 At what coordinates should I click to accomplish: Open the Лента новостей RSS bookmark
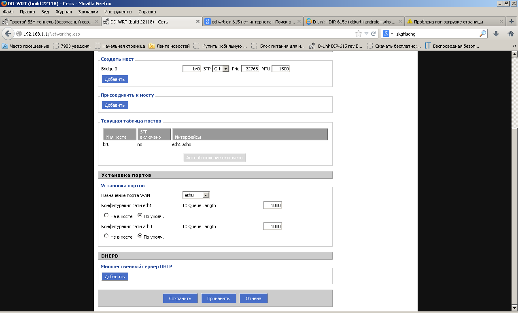169,46
